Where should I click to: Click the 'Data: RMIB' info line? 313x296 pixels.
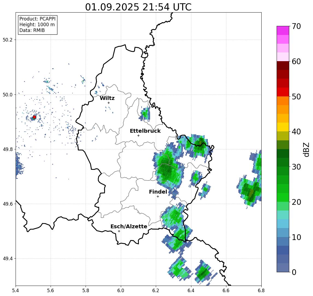click(x=32, y=30)
